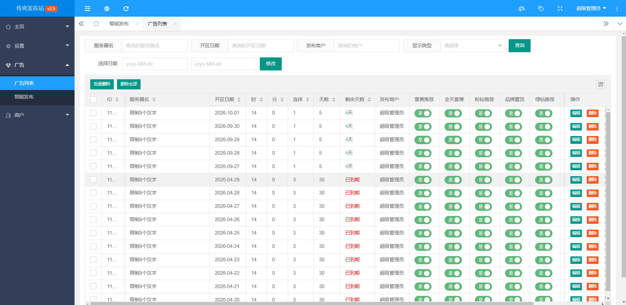626x305 pixels.
Task: Switch to the 智能发布 tab
Action: pos(119,24)
